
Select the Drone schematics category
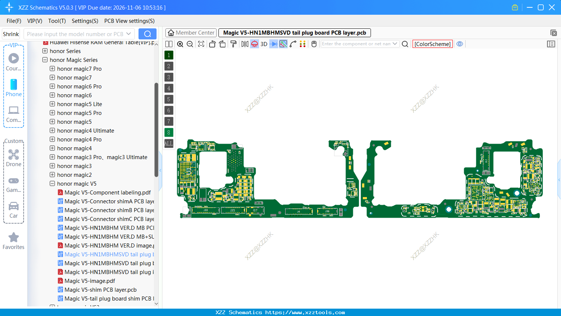14,158
